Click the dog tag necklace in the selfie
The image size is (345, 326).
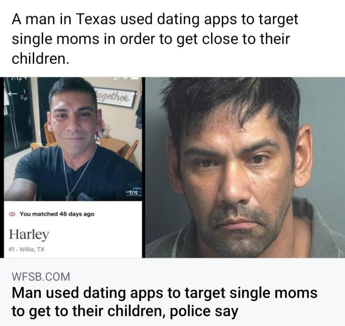click(70, 196)
